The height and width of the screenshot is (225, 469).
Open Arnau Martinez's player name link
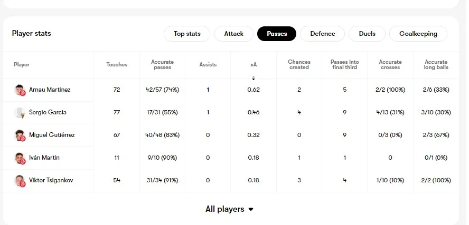pos(50,90)
